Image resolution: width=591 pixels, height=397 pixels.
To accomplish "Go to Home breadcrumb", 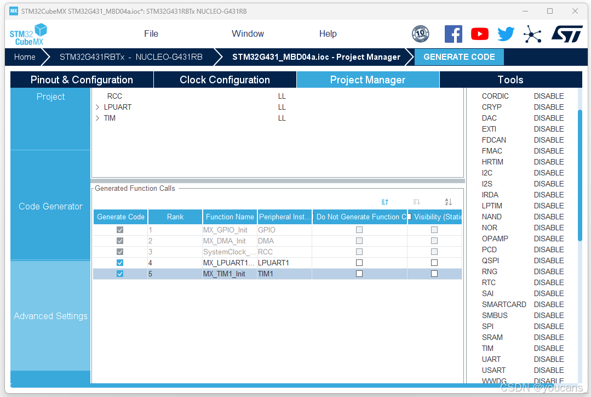I will [25, 57].
